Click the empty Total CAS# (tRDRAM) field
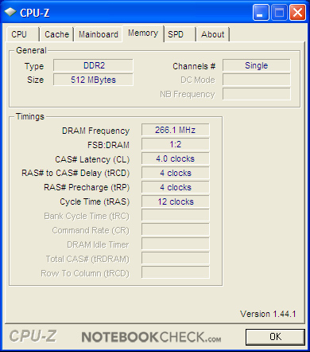 click(176, 258)
